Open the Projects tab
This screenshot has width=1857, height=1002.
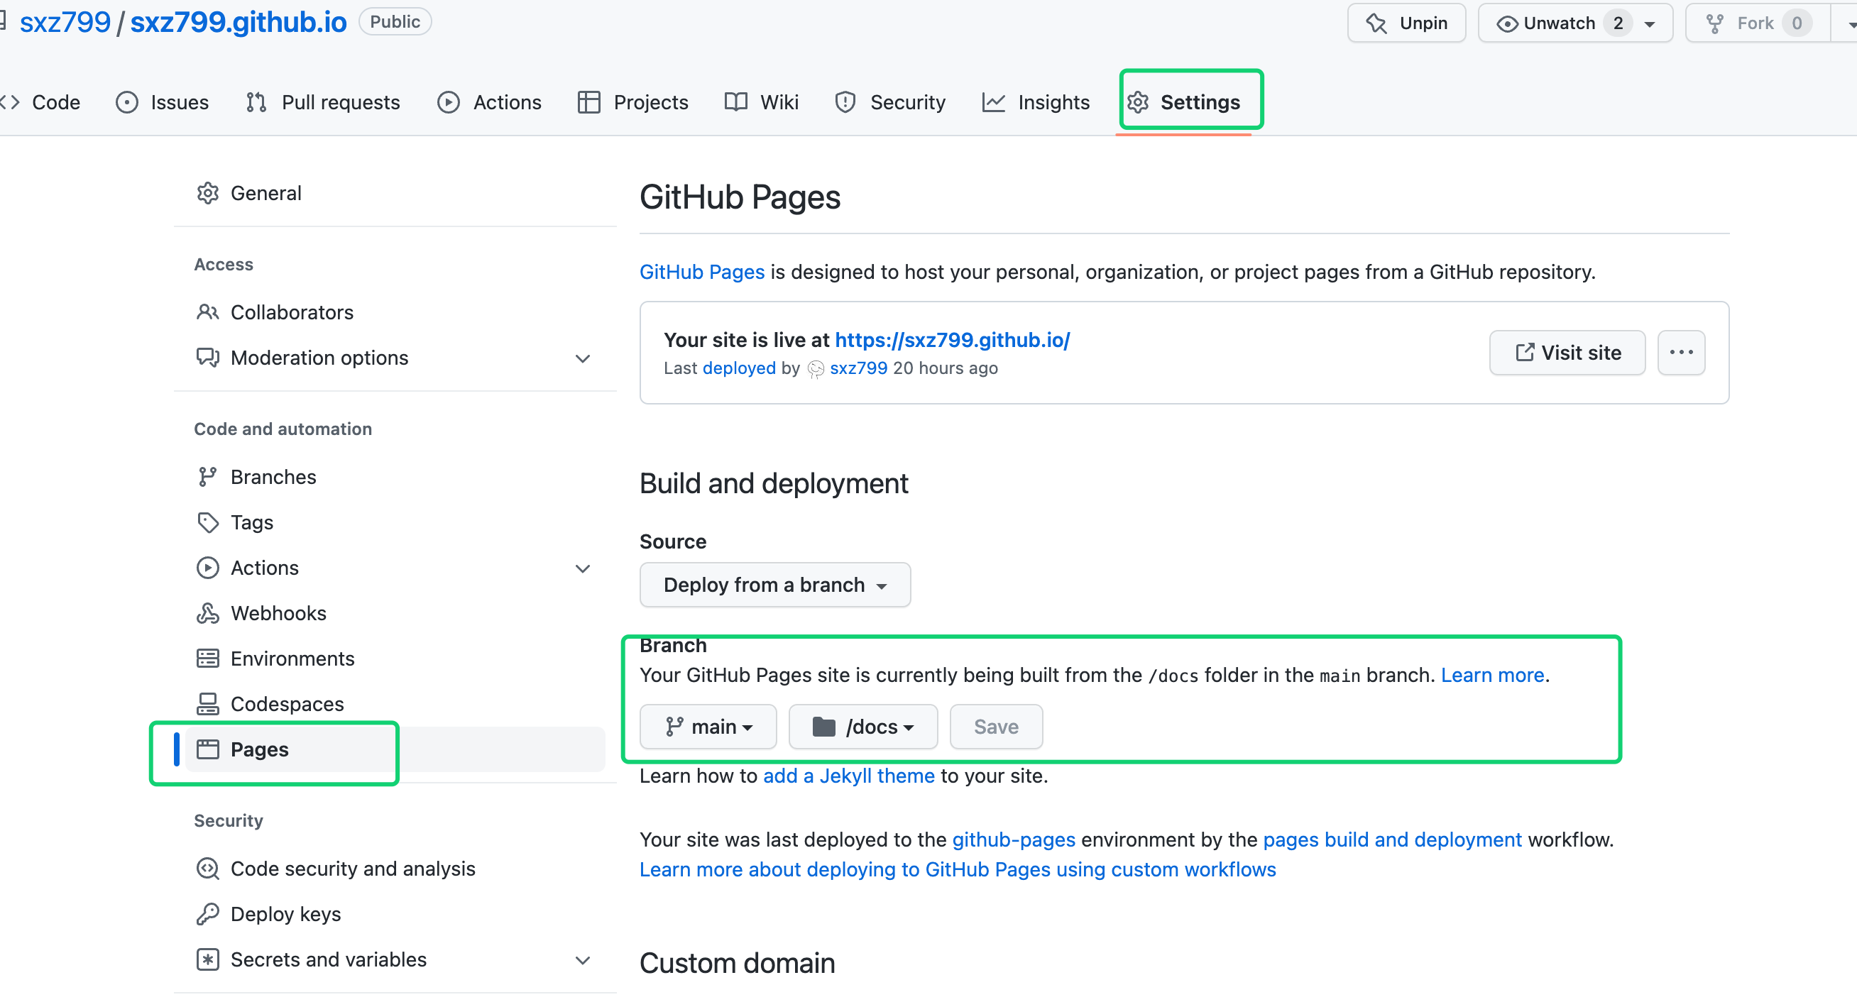coord(633,102)
